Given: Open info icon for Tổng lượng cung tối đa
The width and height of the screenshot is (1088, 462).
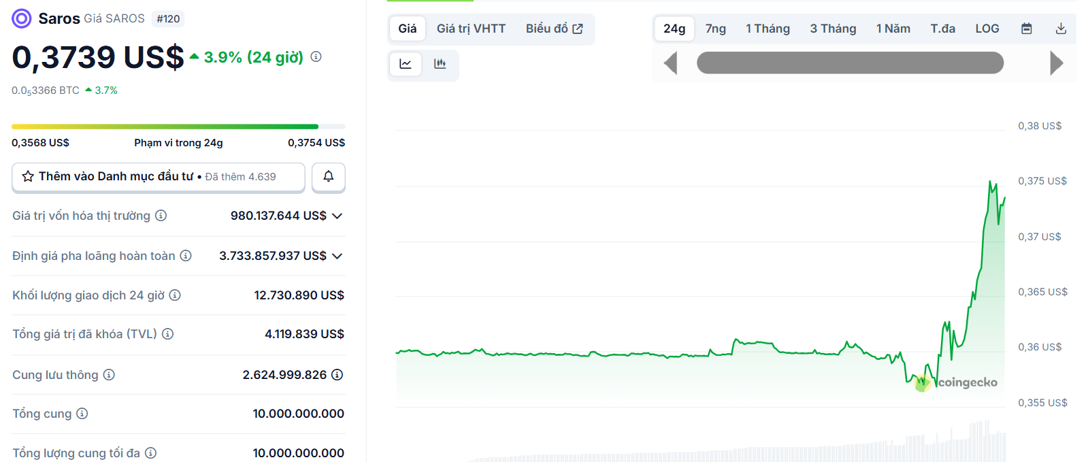Looking at the screenshot, I should (151, 453).
